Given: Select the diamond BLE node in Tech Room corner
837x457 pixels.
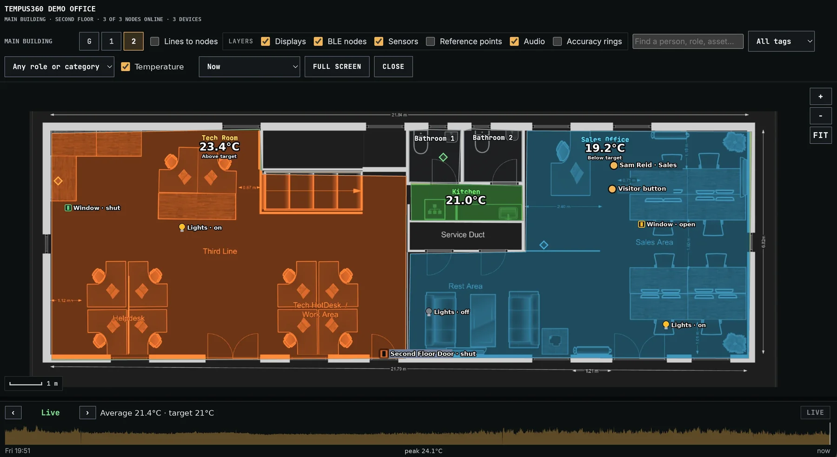Looking at the screenshot, I should (x=58, y=181).
